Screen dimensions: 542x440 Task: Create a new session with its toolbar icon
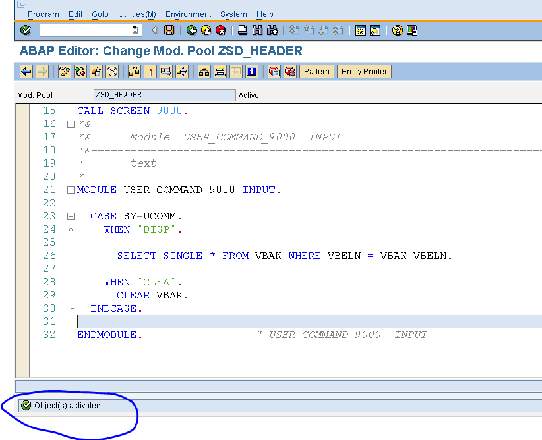click(x=360, y=30)
